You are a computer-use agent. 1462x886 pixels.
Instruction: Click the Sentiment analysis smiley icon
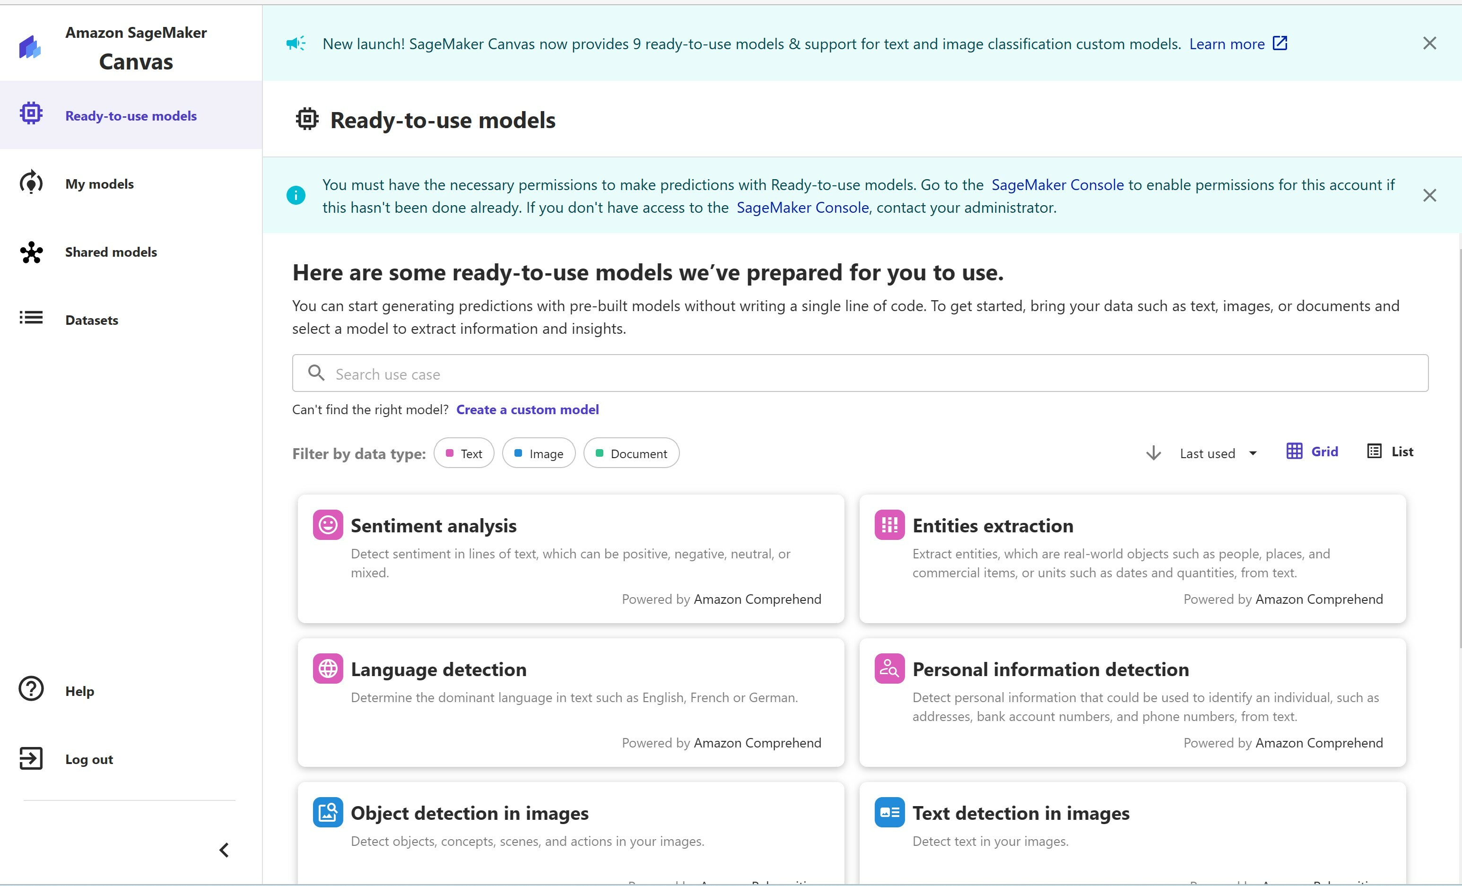coord(328,525)
